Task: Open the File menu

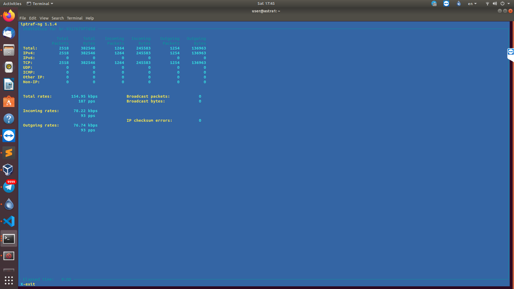Action: click(x=22, y=18)
